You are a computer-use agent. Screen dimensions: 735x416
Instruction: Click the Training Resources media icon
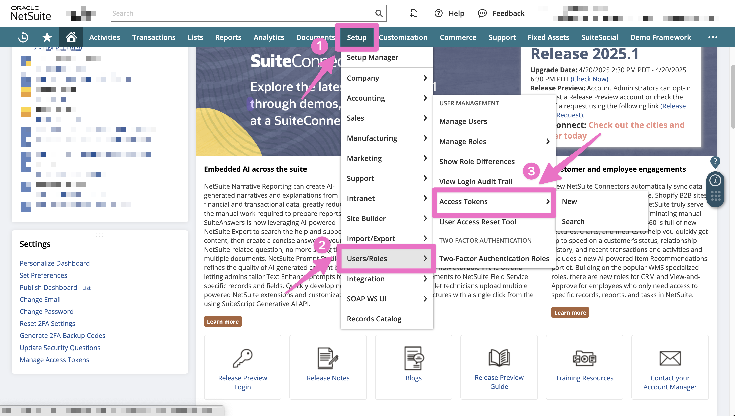click(584, 358)
